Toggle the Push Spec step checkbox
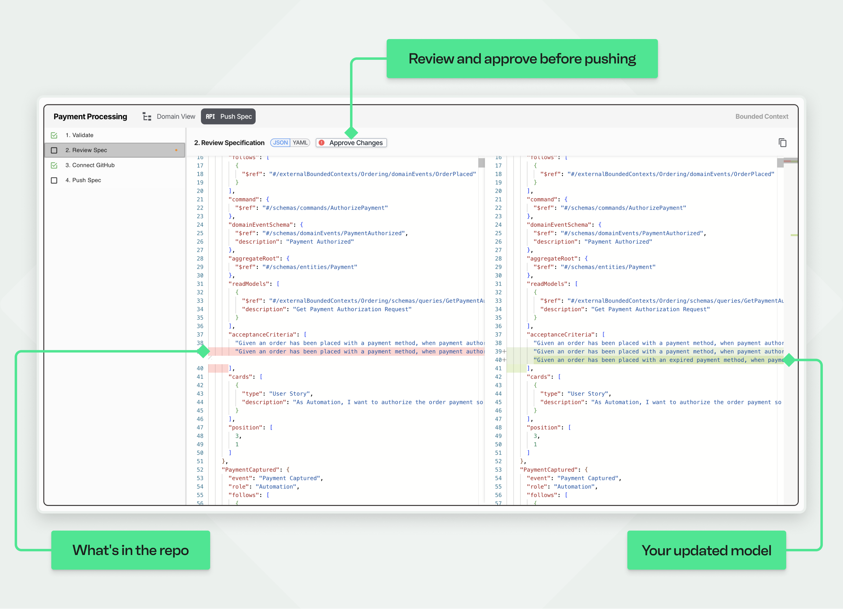Screen dimensions: 843x609 (54, 180)
